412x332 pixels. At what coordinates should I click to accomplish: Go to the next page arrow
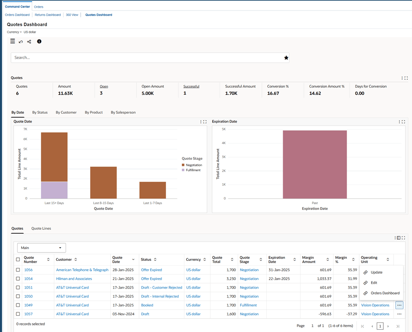[x=388, y=326]
